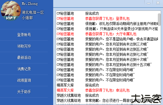163x105 pixels.
Task: Select the 精英军火库 报名成功 row
Action: (107, 85)
